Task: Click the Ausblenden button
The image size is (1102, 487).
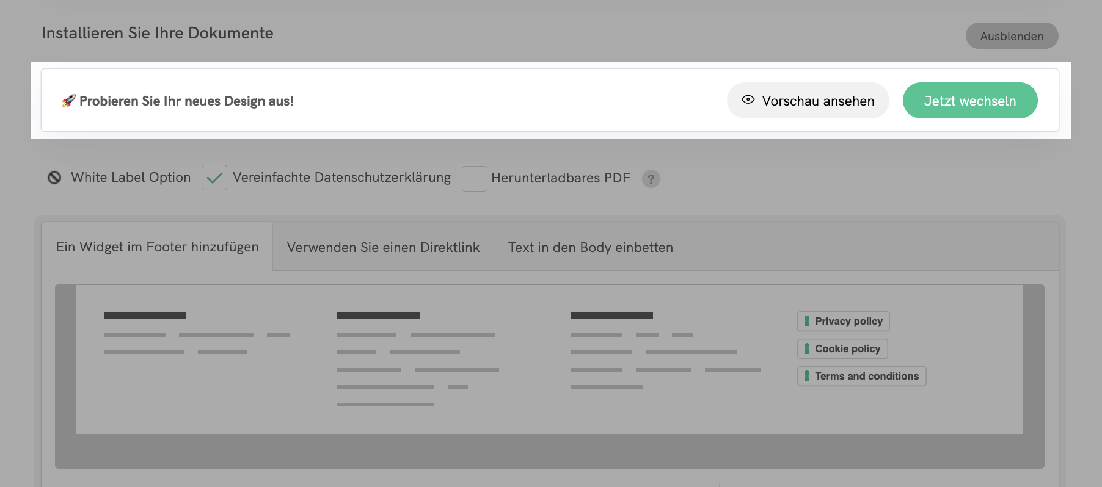Action: [x=1012, y=36]
